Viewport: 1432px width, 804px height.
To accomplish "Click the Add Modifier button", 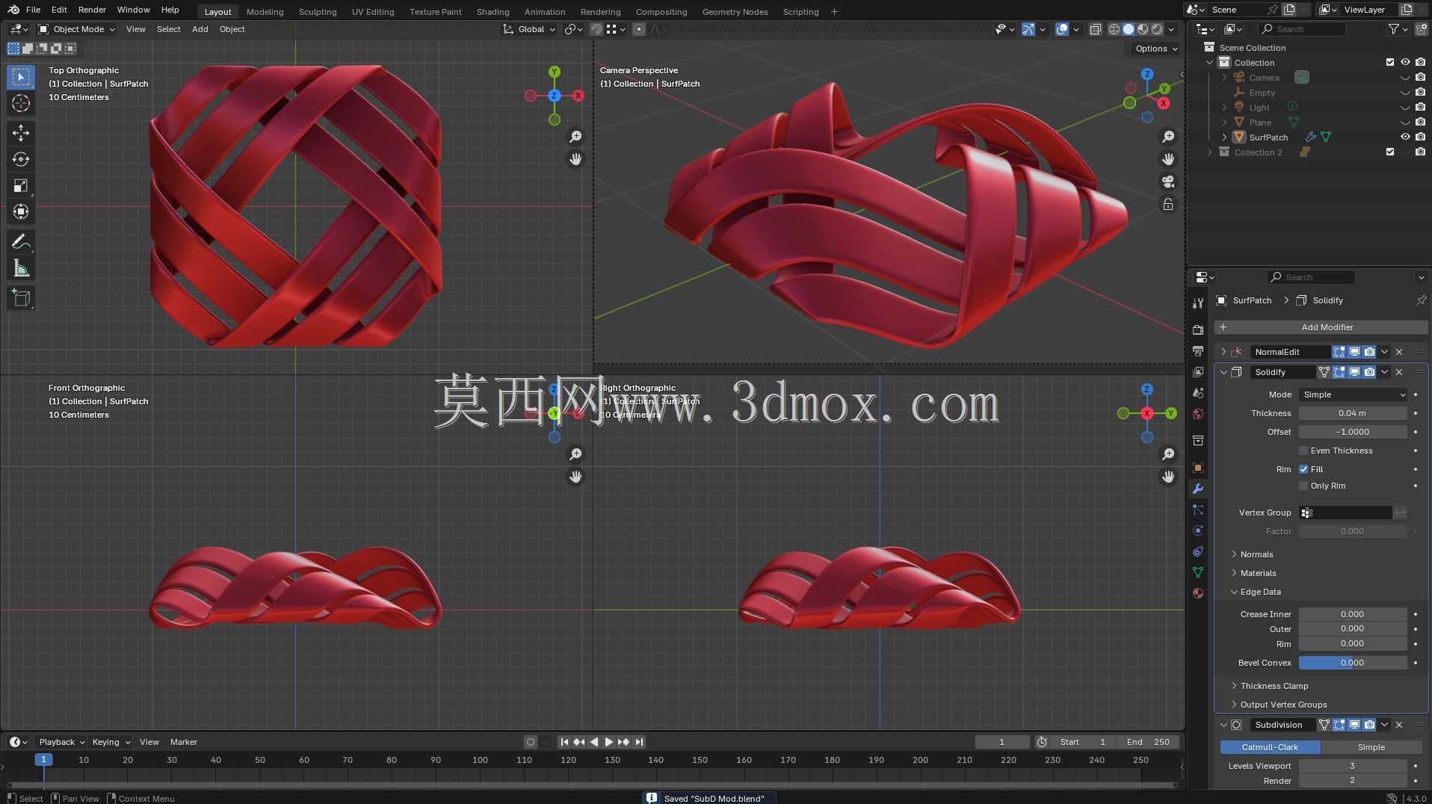I will [x=1321, y=327].
